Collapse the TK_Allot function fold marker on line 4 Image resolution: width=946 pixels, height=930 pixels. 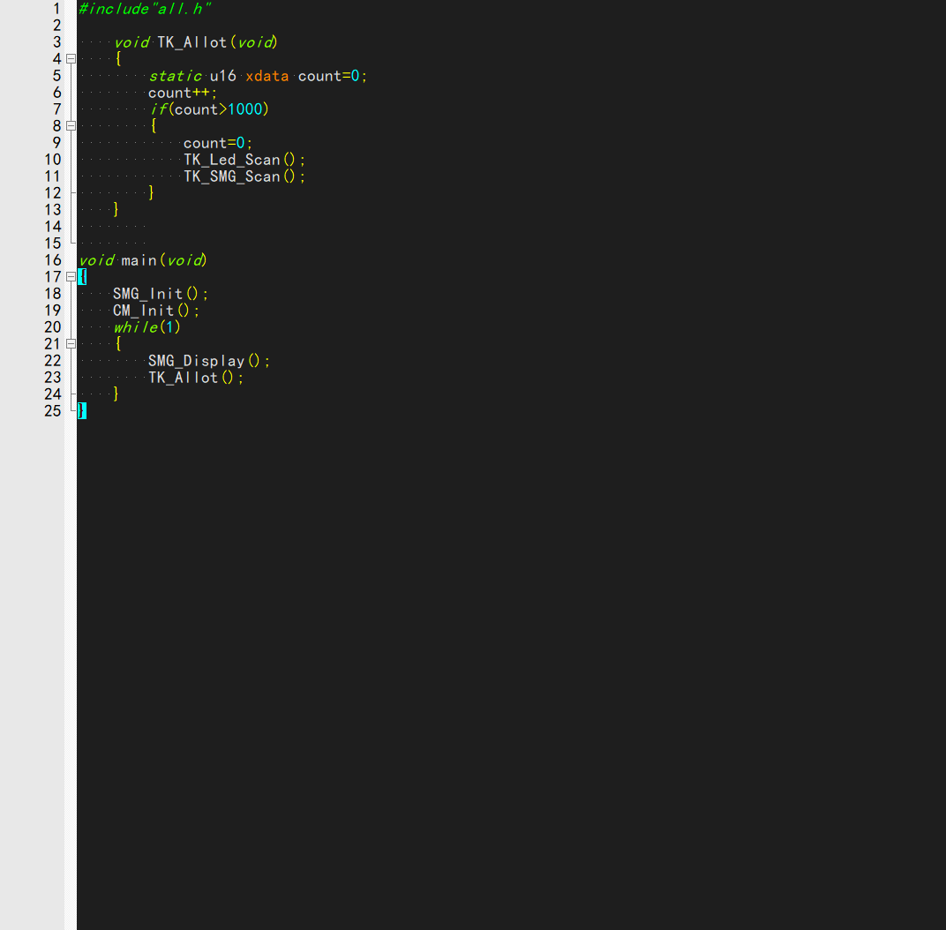[71, 59]
